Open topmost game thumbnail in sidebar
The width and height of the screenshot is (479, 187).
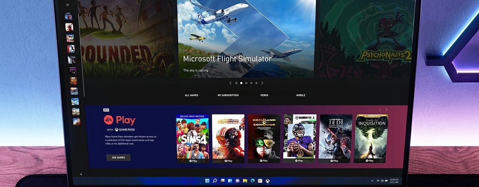pos(68,16)
